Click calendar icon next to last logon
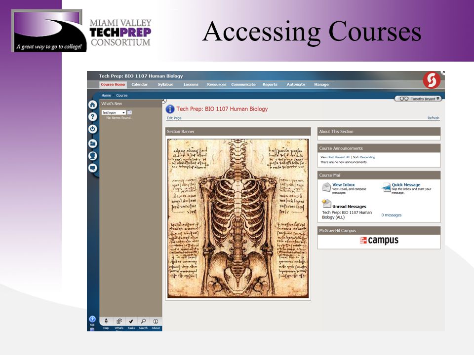Viewport: 474px width, 355px height. 129,112
